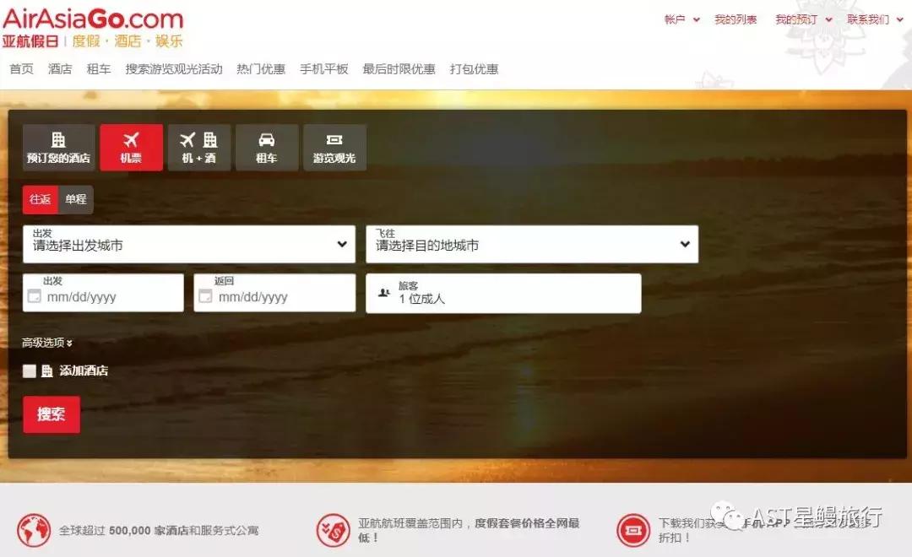
Task: Open the 请选择出发城市 departure dropdown
Action: [x=189, y=245]
